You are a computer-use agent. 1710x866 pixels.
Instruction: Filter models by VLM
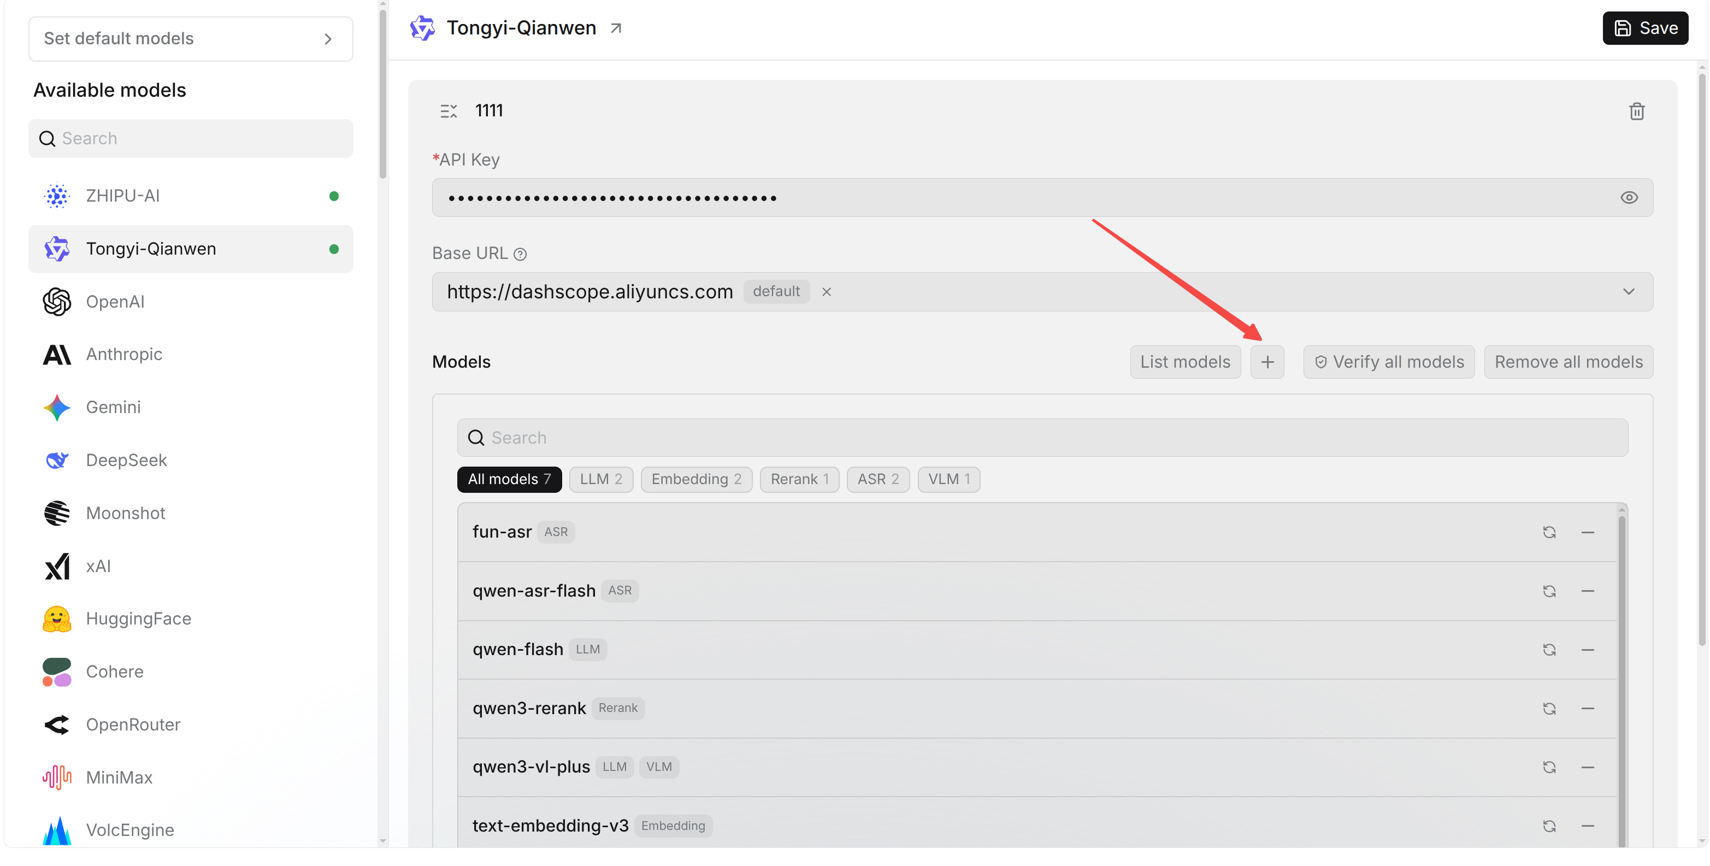pos(948,480)
